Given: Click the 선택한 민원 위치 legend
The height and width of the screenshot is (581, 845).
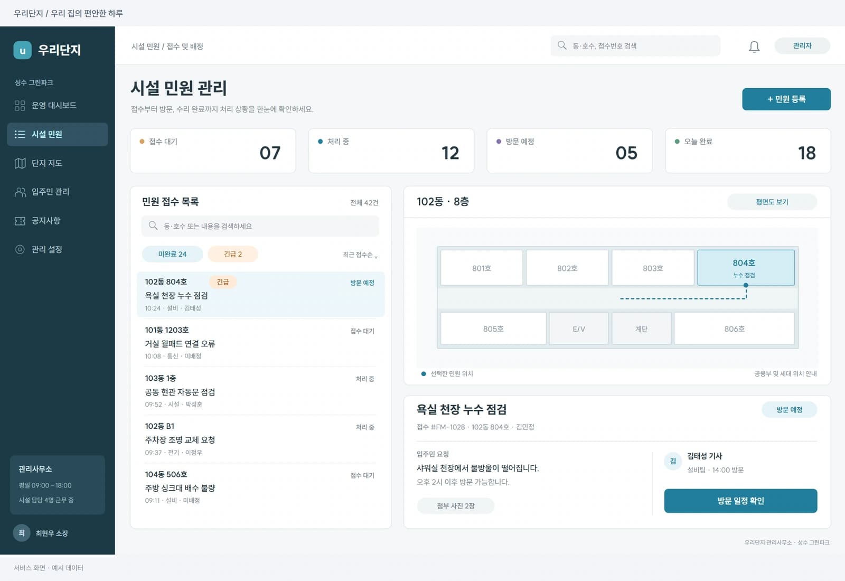Looking at the screenshot, I should tap(447, 373).
